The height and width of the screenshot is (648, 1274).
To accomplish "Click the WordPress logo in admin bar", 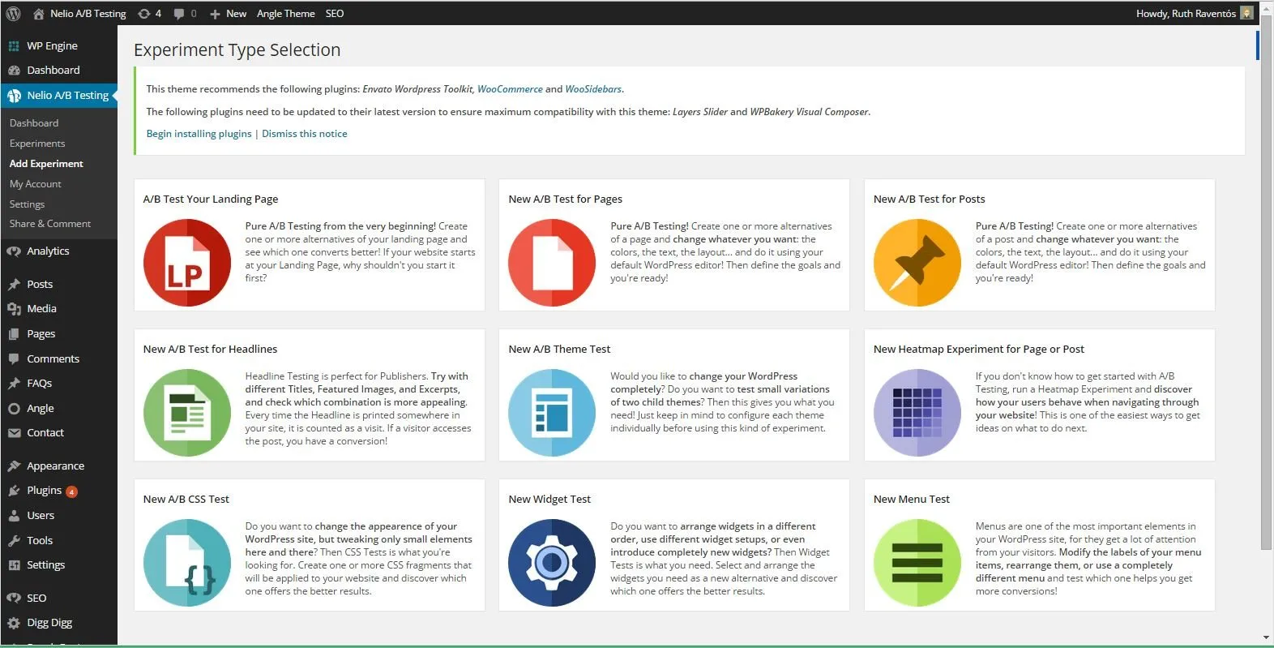I will 13,13.
